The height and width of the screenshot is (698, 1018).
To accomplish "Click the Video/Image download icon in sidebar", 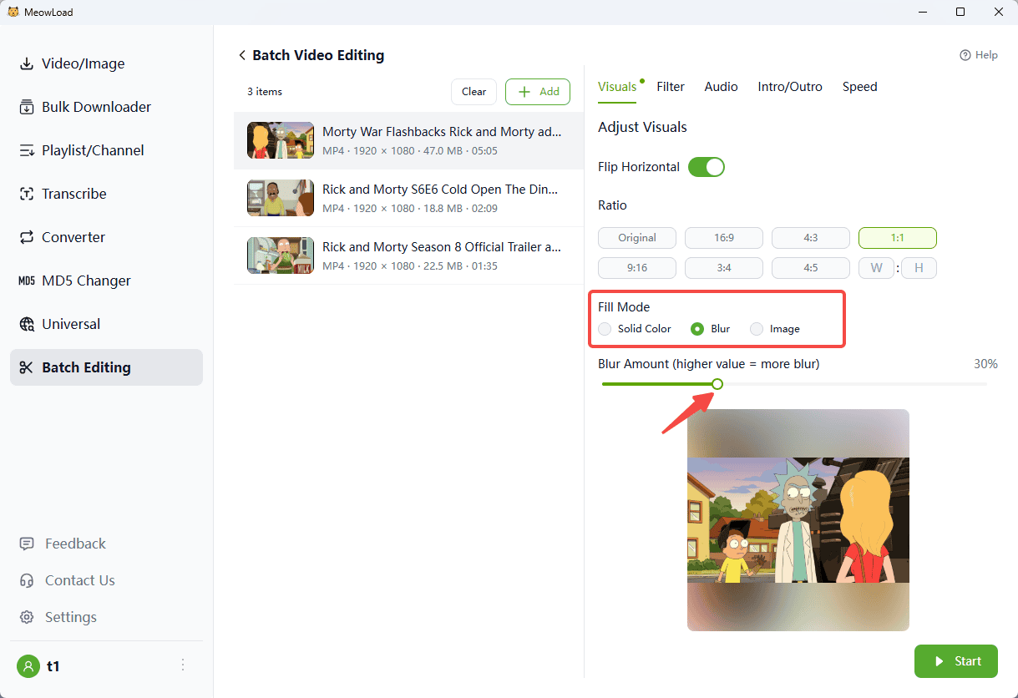I will point(27,64).
